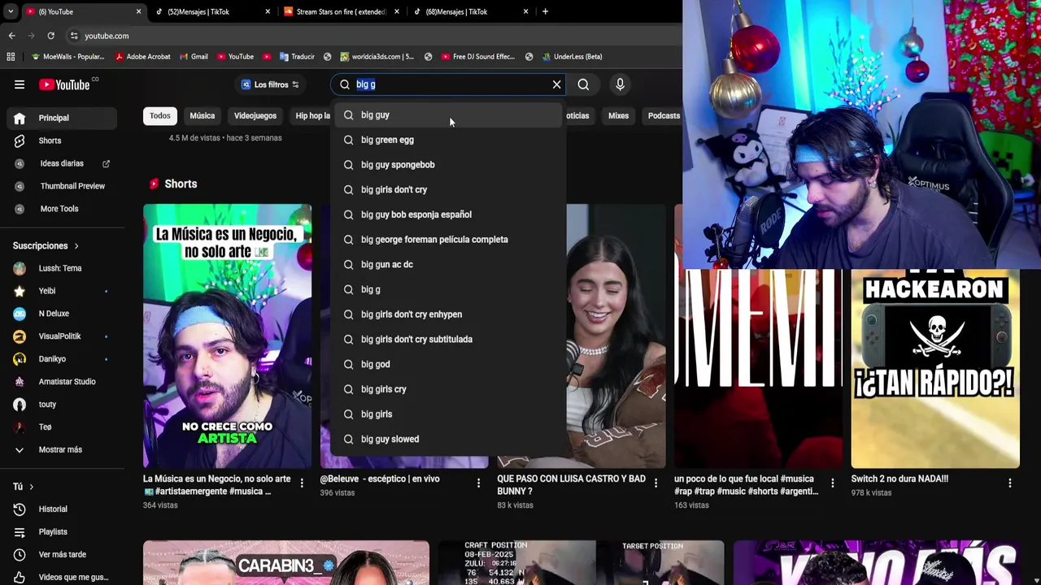Switch to the Stream Stars on fire tab
1041x585 pixels.
(x=340, y=11)
